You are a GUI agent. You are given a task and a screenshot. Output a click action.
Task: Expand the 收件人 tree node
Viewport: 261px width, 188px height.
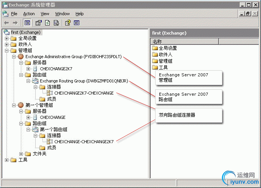tap(7, 44)
